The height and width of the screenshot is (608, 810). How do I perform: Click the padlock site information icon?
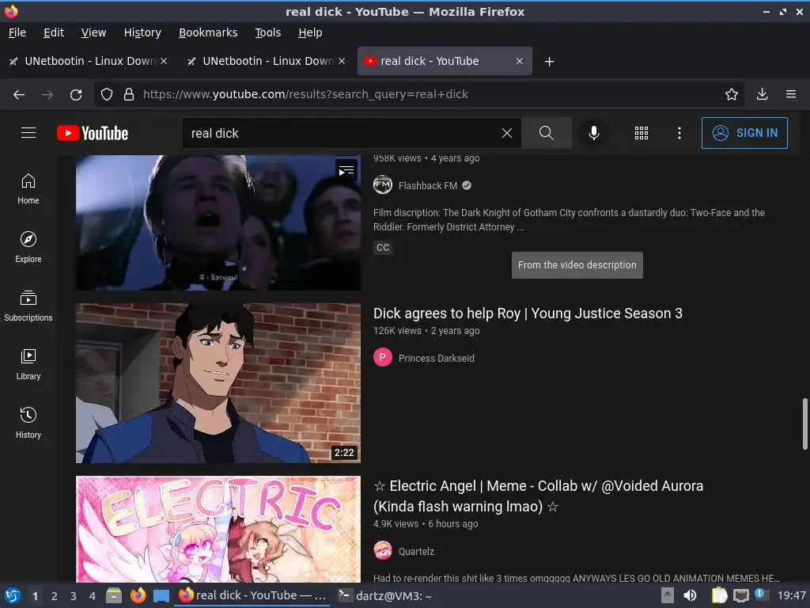coord(129,94)
